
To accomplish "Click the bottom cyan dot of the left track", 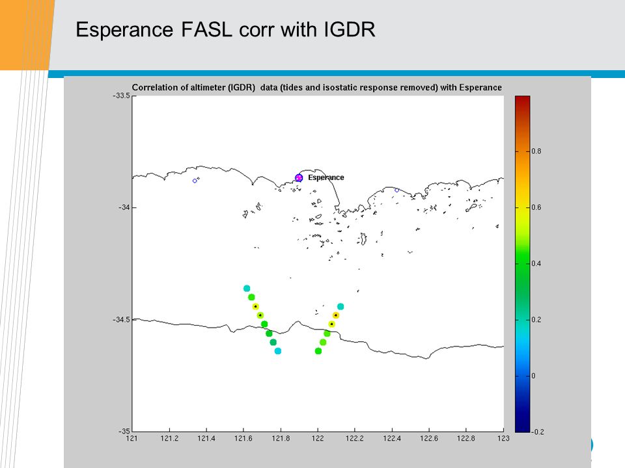I will [x=278, y=351].
